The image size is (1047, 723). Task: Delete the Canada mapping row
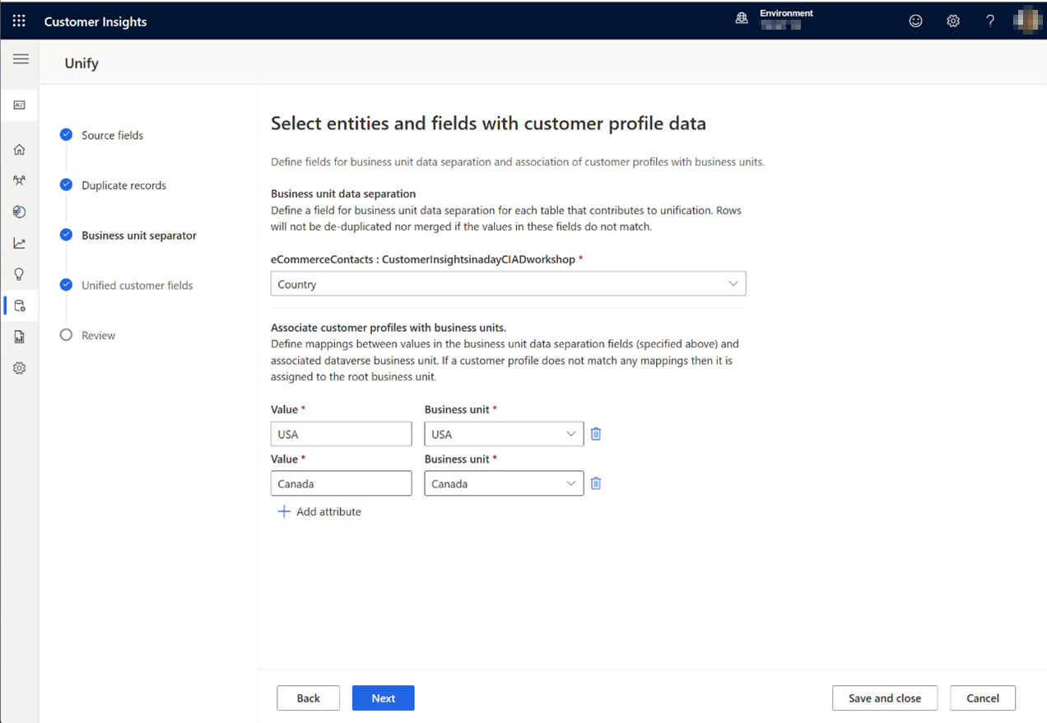pyautogui.click(x=596, y=483)
